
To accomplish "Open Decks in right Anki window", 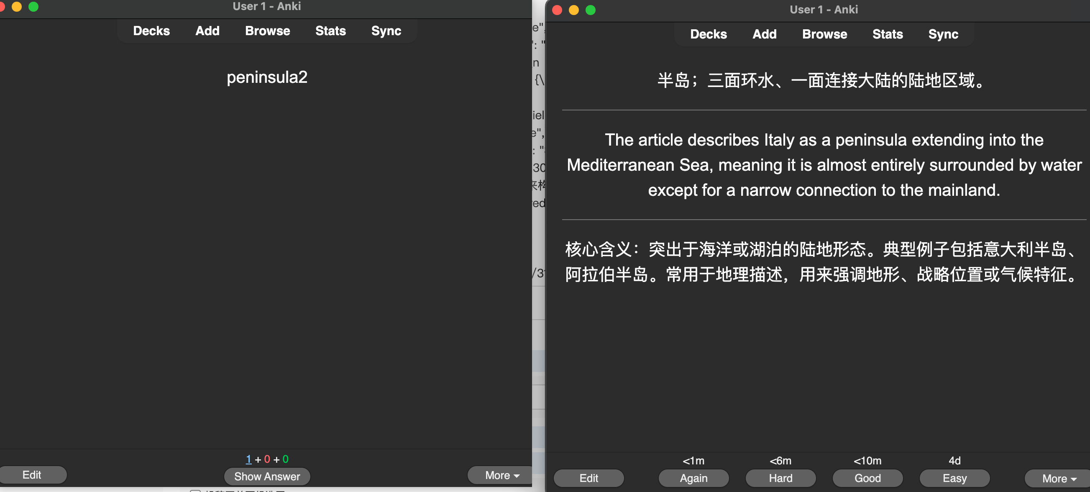I will (x=708, y=34).
